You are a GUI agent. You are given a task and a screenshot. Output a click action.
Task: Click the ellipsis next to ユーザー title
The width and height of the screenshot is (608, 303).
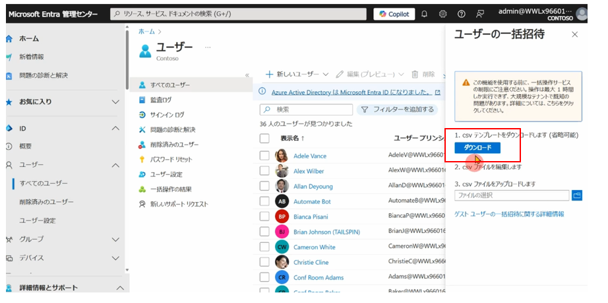point(208,48)
